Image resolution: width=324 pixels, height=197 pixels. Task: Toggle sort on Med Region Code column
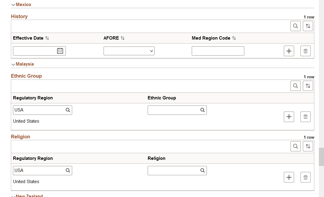[x=234, y=38]
